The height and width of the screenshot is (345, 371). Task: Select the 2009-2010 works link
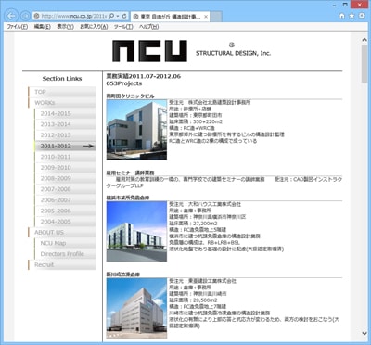pyautogui.click(x=65, y=168)
